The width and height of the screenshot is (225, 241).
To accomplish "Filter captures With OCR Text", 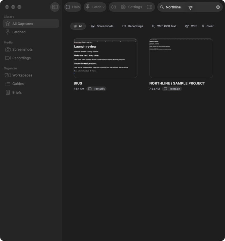I will point(164,26).
